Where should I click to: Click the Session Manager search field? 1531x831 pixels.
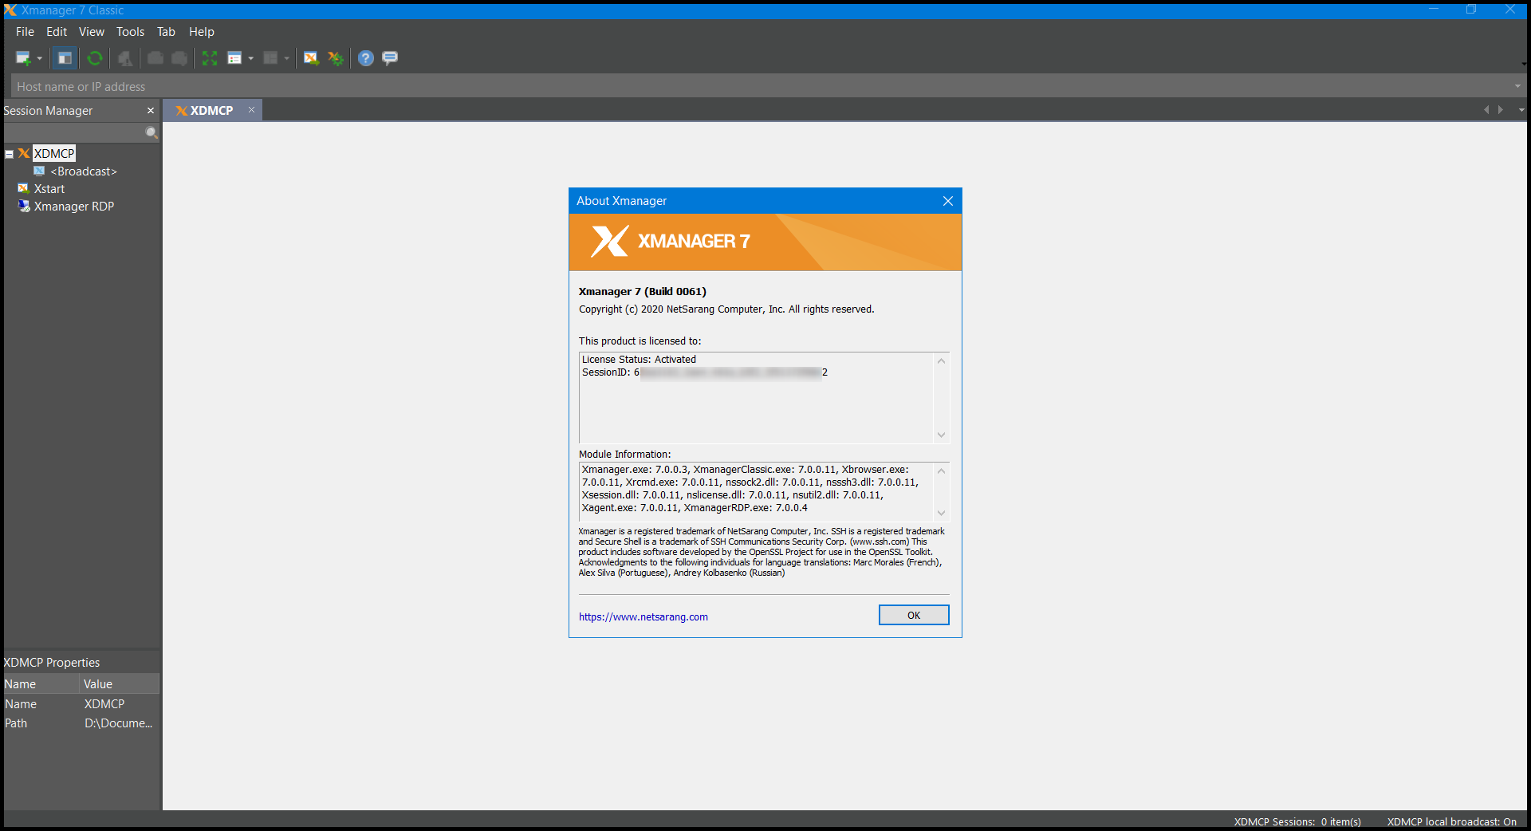coord(73,133)
